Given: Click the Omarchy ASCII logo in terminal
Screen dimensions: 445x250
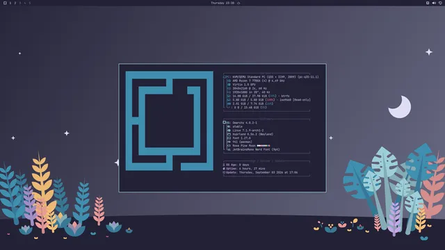Looking at the screenshot, I should (170, 121).
